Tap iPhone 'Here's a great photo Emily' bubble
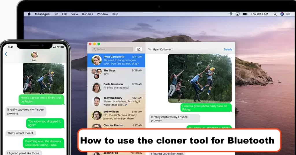Image resolution: width=296 pixels, height=155 pixels. click(41, 99)
